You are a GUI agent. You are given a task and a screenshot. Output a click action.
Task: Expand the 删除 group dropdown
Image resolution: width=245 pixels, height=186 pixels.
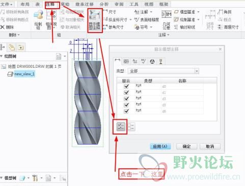pyautogui.click(x=14, y=35)
